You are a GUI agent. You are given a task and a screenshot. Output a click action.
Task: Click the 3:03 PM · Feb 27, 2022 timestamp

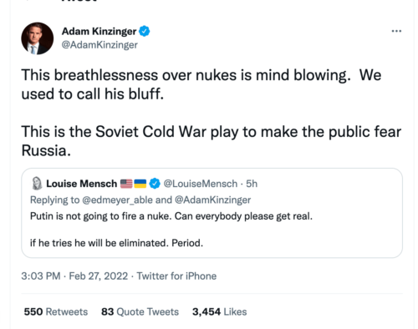[74, 276]
